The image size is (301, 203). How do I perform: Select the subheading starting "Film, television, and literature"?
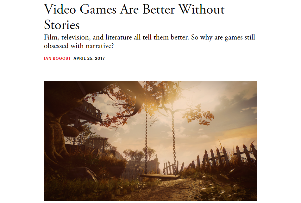pos(149,41)
